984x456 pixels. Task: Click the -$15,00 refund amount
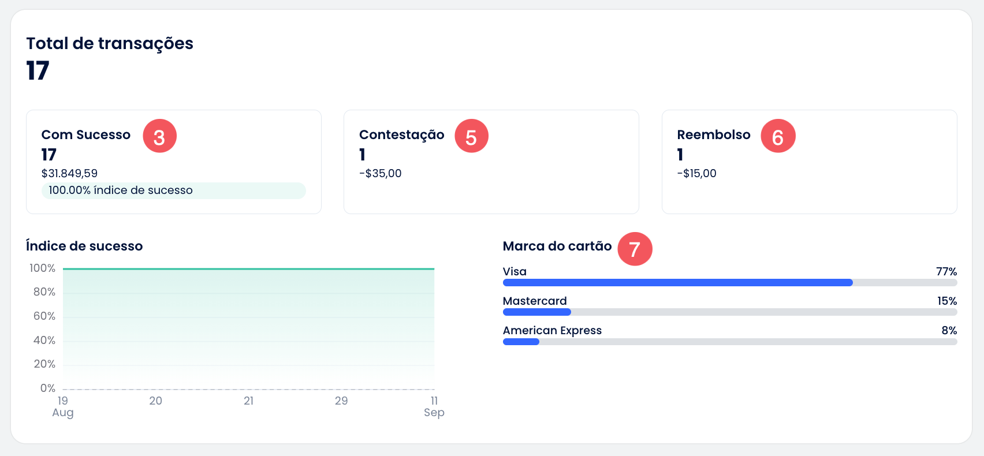(x=696, y=173)
